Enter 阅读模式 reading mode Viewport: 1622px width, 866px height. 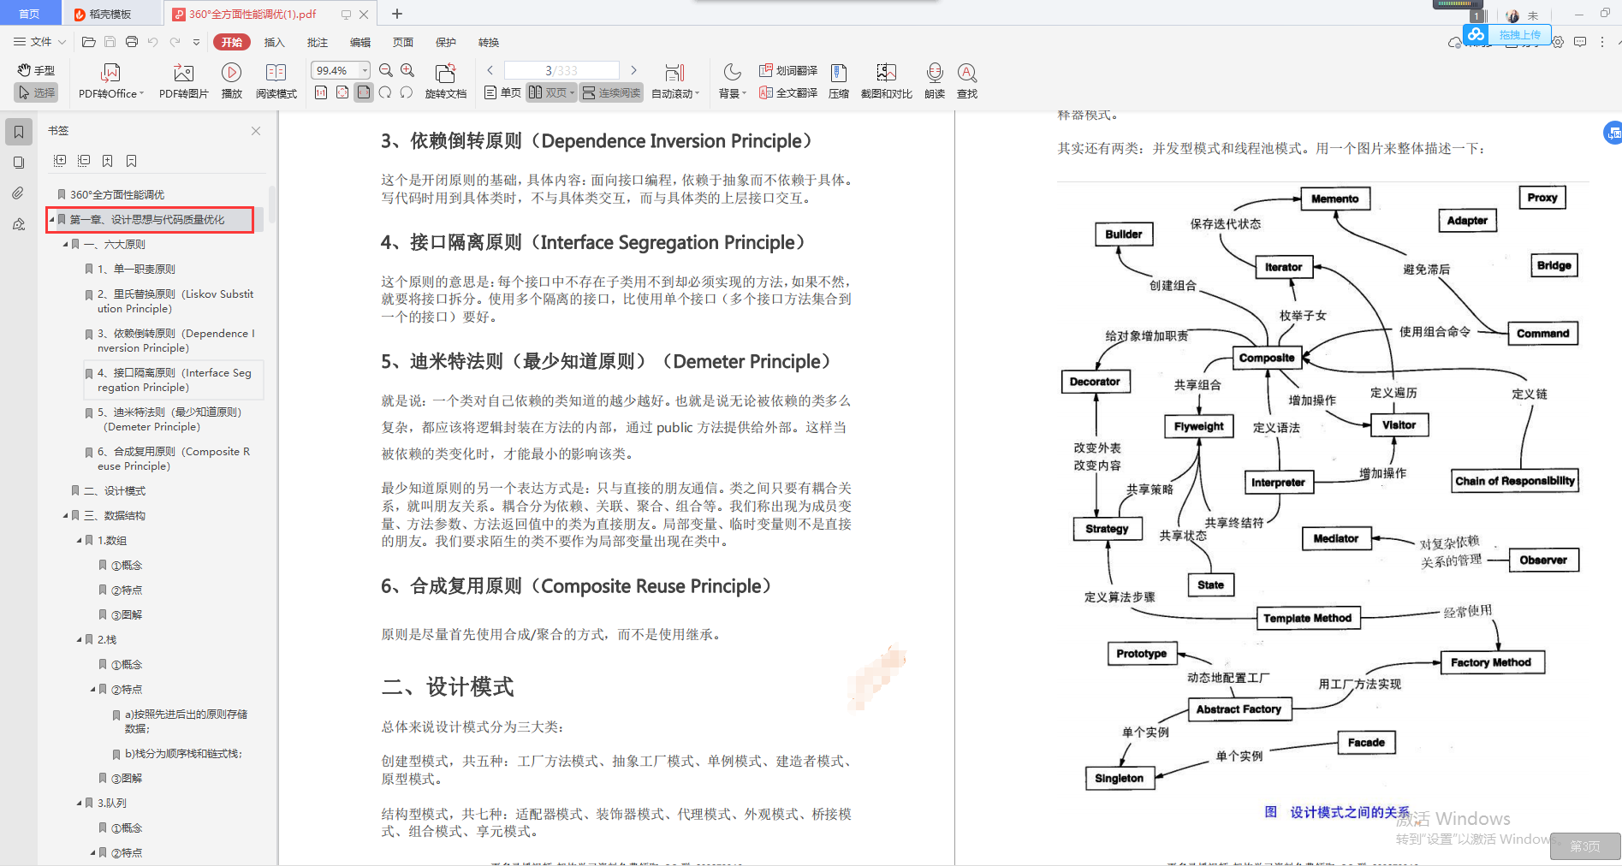tap(276, 81)
